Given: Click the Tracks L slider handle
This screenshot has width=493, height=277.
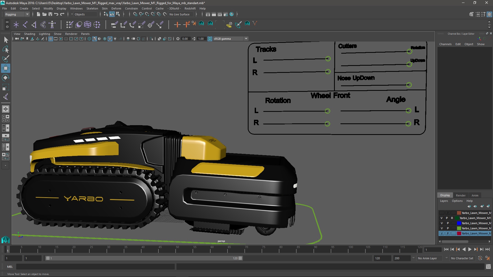Looking at the screenshot, I should point(328,59).
